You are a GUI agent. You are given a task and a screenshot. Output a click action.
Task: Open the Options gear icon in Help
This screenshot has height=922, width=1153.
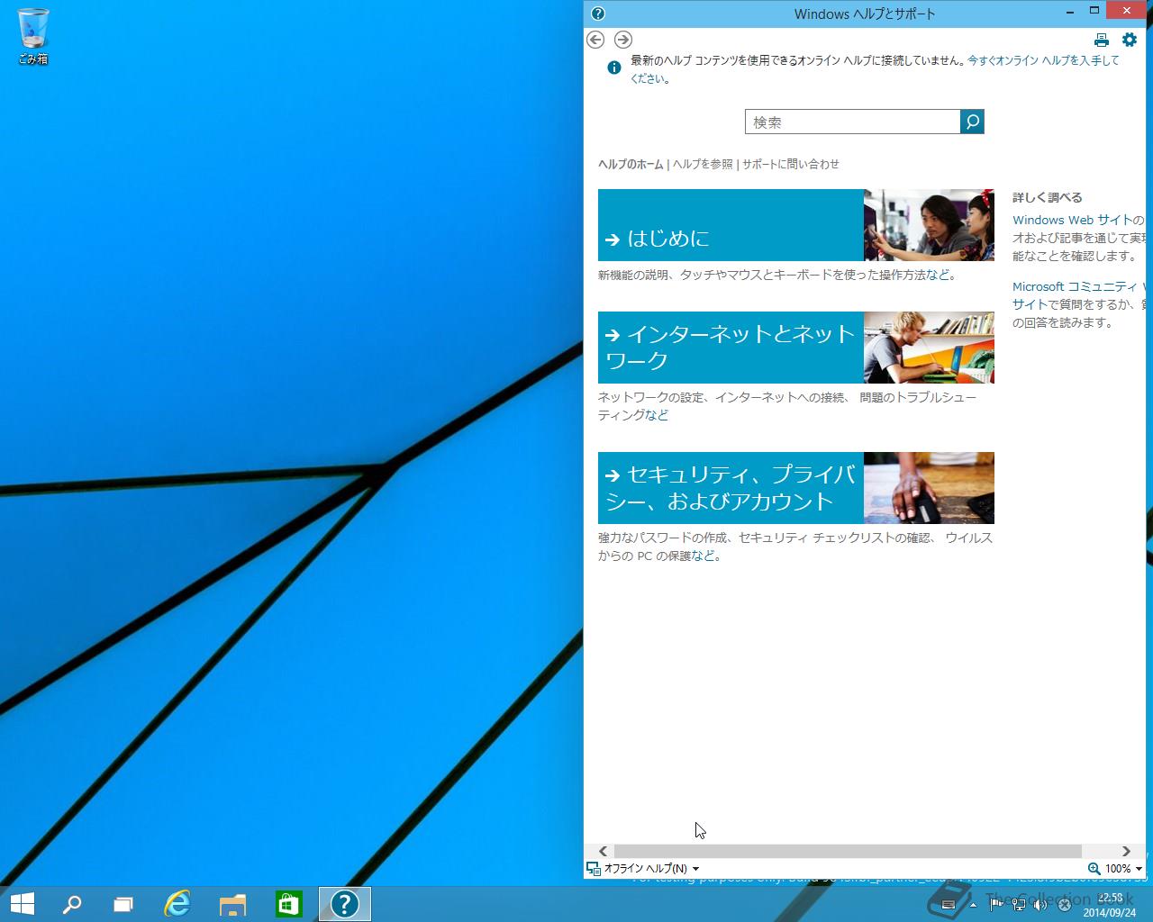[x=1130, y=40]
